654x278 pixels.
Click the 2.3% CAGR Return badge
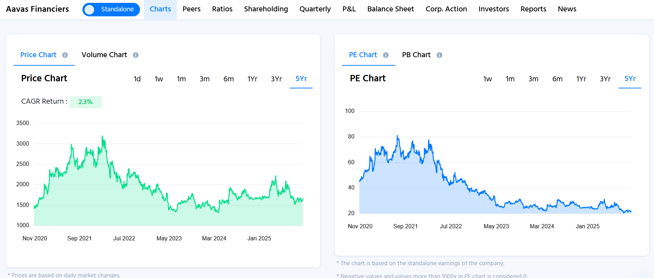86,102
